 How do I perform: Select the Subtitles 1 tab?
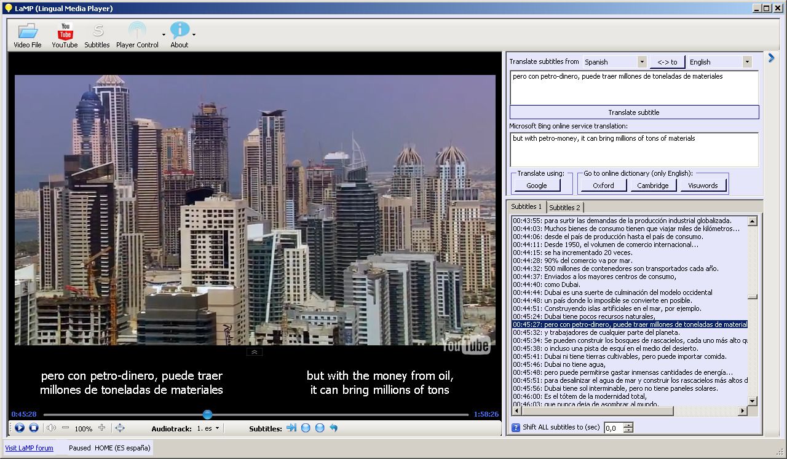[527, 206]
